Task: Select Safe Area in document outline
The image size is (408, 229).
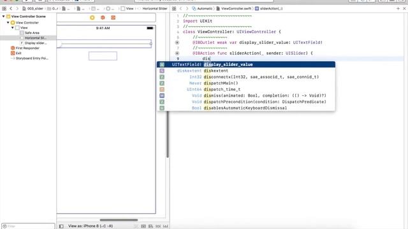Action: click(x=28, y=32)
